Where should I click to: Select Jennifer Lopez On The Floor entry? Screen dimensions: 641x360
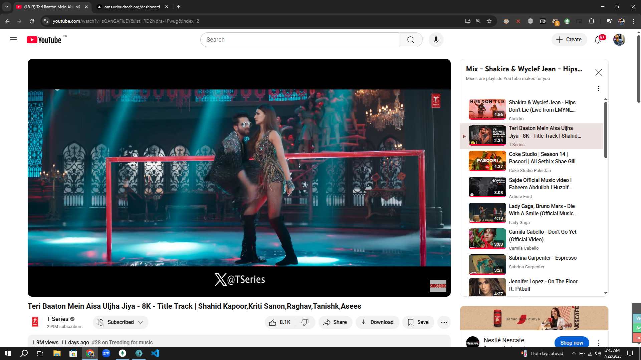tap(531, 287)
